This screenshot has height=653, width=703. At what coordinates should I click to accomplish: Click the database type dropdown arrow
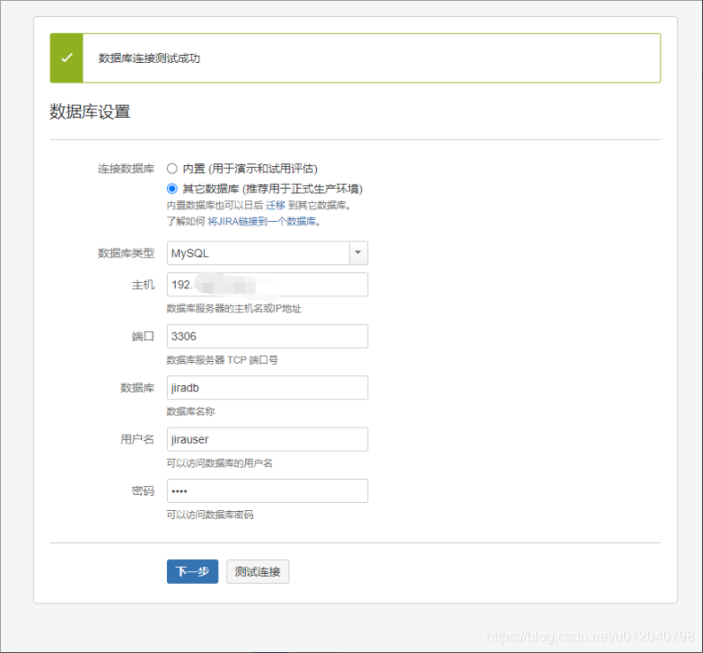click(359, 253)
